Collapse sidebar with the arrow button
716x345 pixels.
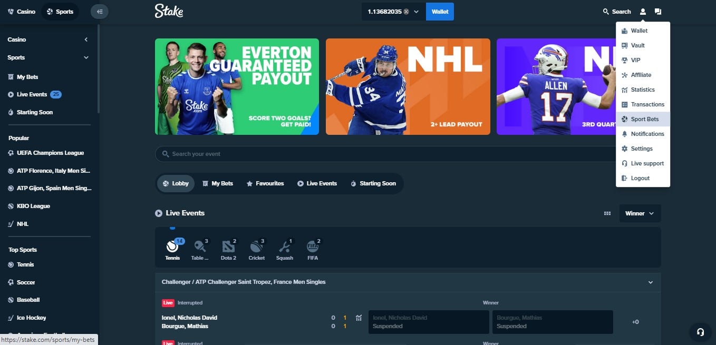[x=100, y=12]
